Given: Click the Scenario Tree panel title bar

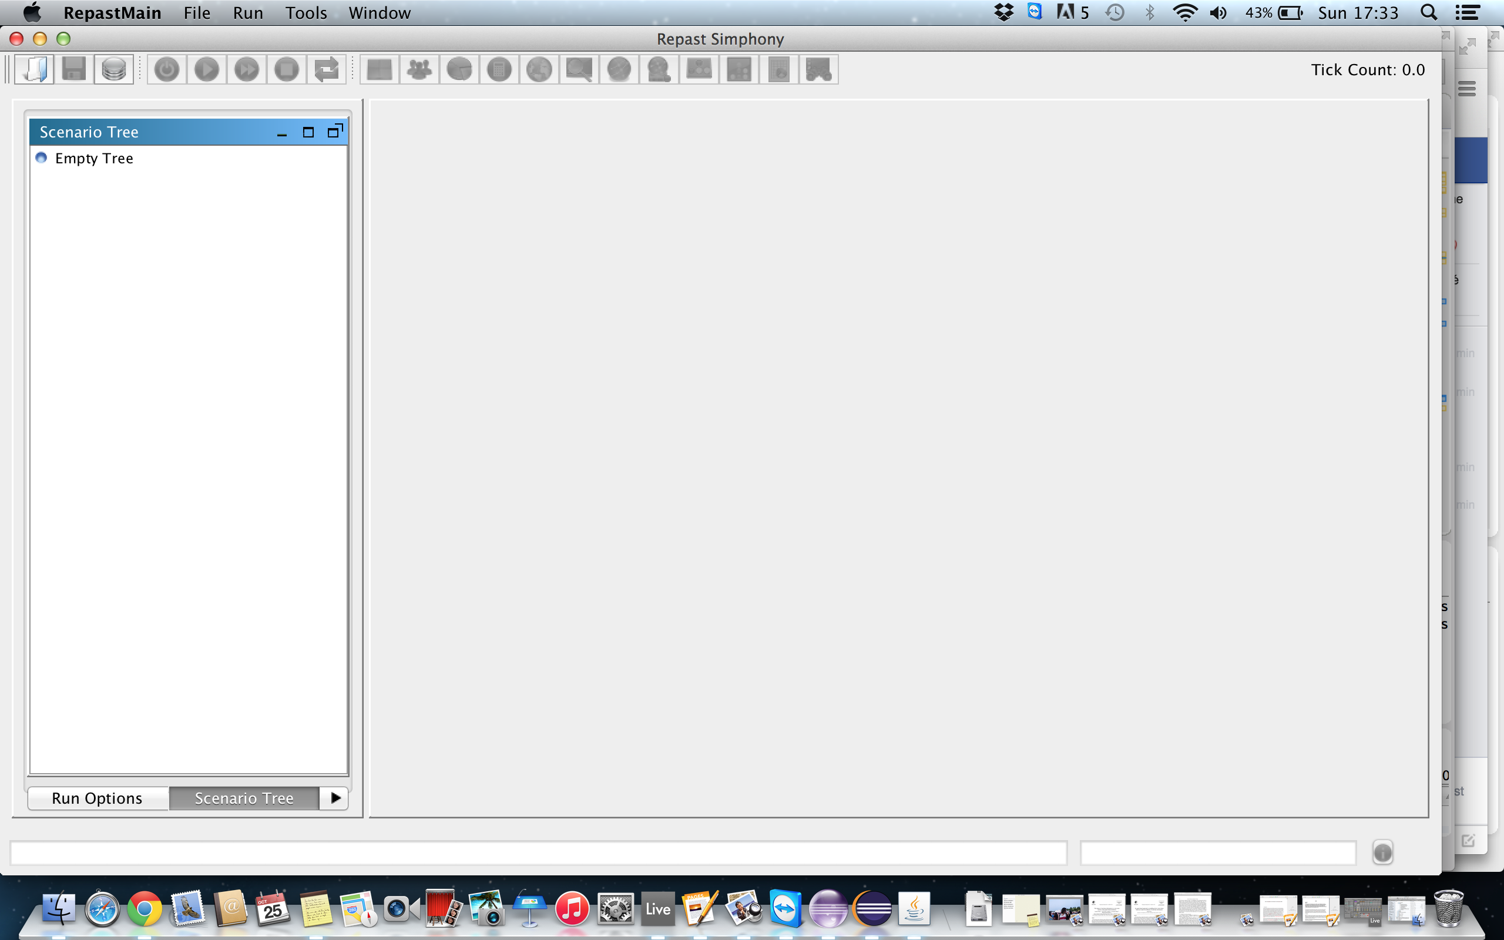Looking at the screenshot, I should point(189,132).
